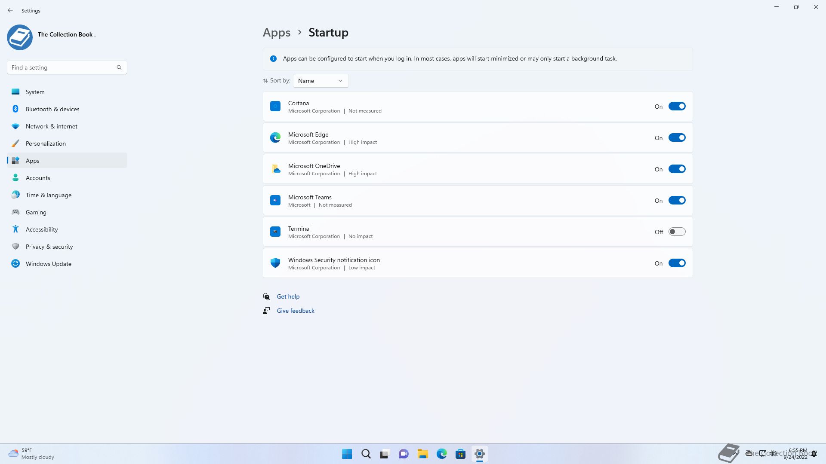Click the Collection Book profile avatar

(20, 37)
